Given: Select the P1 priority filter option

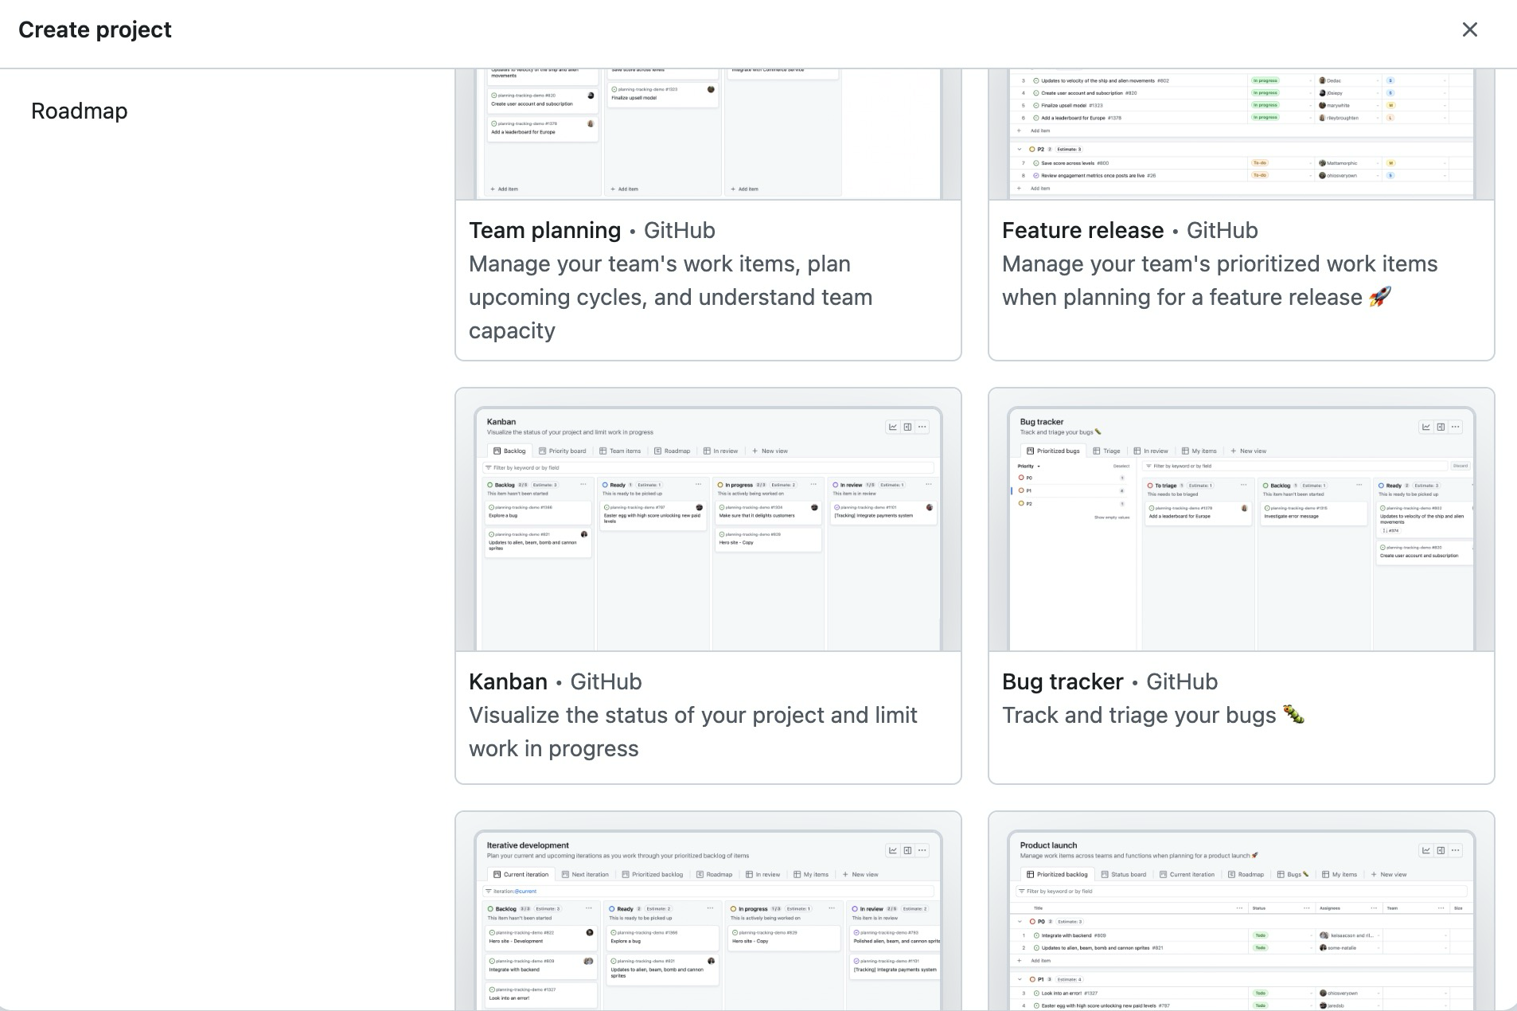Looking at the screenshot, I should [x=1021, y=490].
